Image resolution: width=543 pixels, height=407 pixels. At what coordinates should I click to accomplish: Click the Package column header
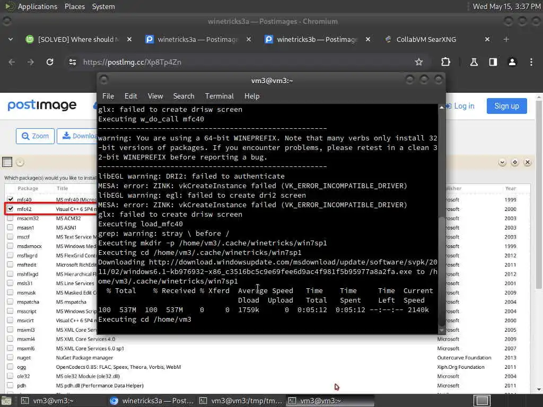pos(28,189)
